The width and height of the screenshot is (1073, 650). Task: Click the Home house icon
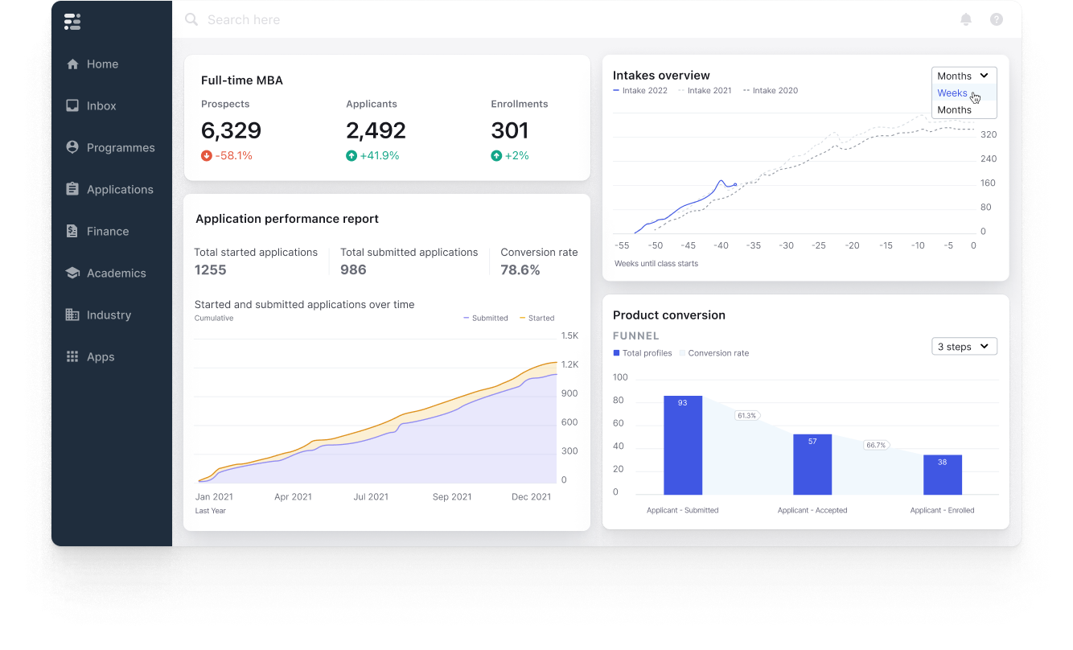72,64
